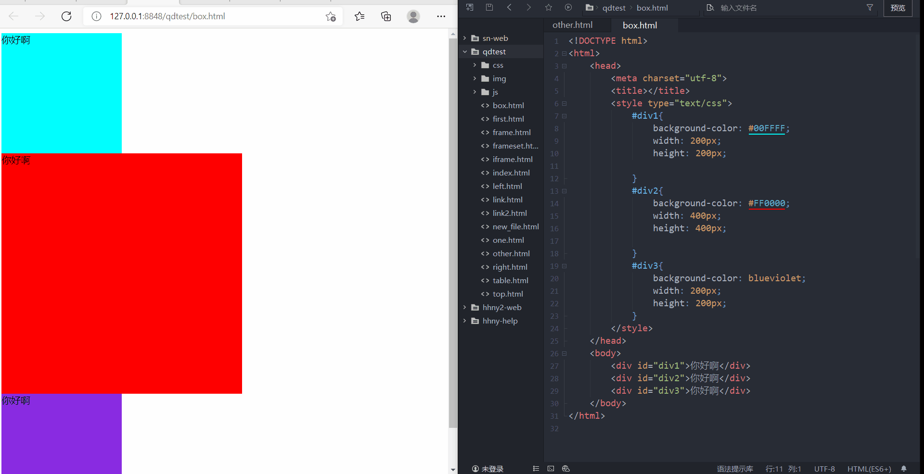Open the notification bell icon
924x474 pixels.
(x=904, y=469)
